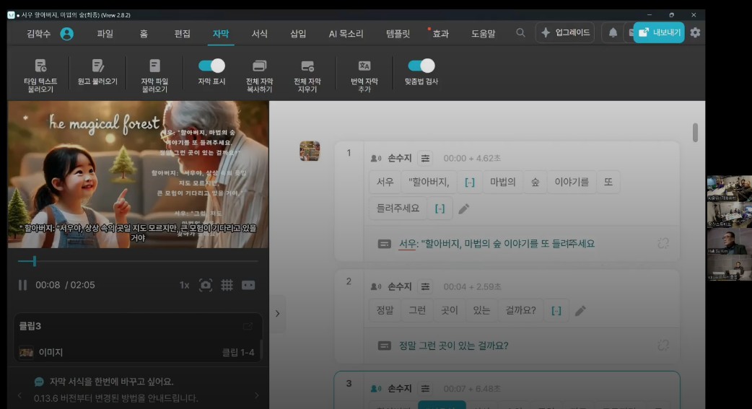Image resolution: width=752 pixels, height=409 pixels.
Task: Switch to the 서식 tab
Action: tap(260, 33)
